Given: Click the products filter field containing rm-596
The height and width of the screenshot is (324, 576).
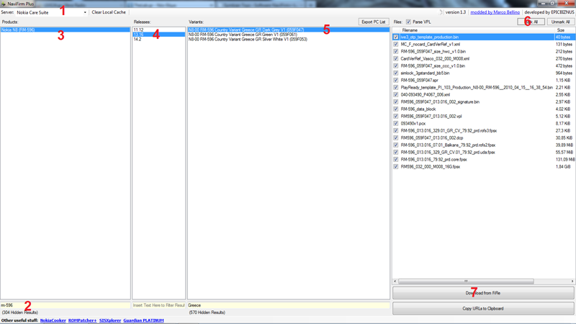Looking at the screenshot, I should pos(65,305).
